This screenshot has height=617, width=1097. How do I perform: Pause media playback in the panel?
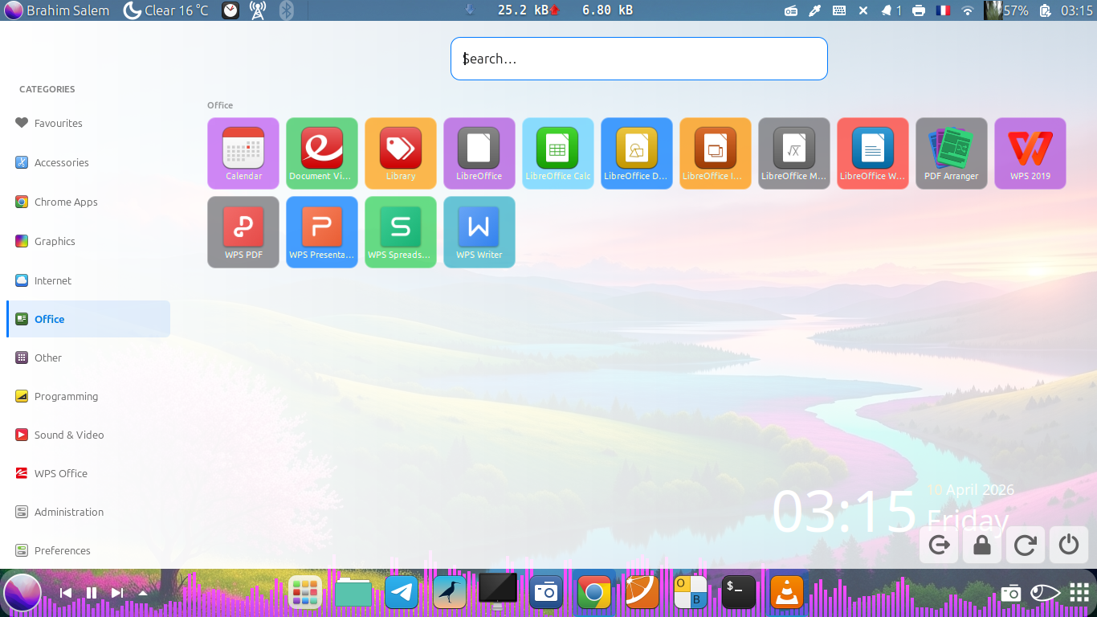pos(92,593)
